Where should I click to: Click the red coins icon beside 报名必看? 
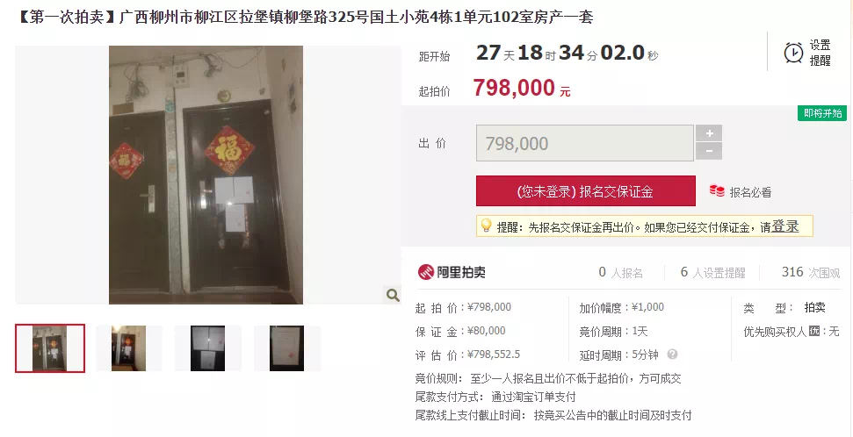tap(717, 191)
